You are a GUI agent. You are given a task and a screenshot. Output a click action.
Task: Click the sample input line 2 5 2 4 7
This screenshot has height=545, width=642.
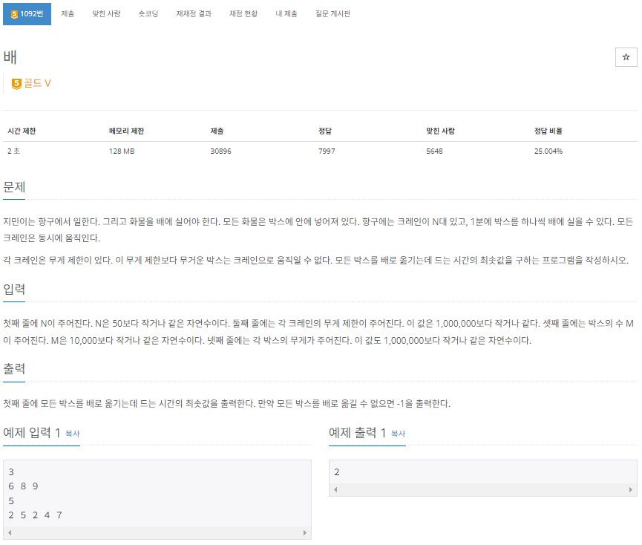pyautogui.click(x=35, y=515)
